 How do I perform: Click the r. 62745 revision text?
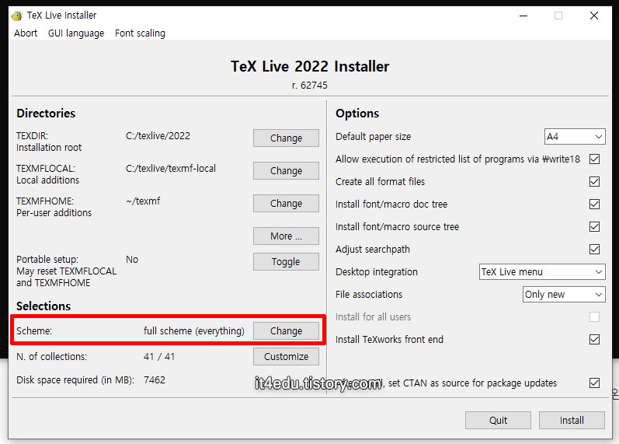click(309, 86)
